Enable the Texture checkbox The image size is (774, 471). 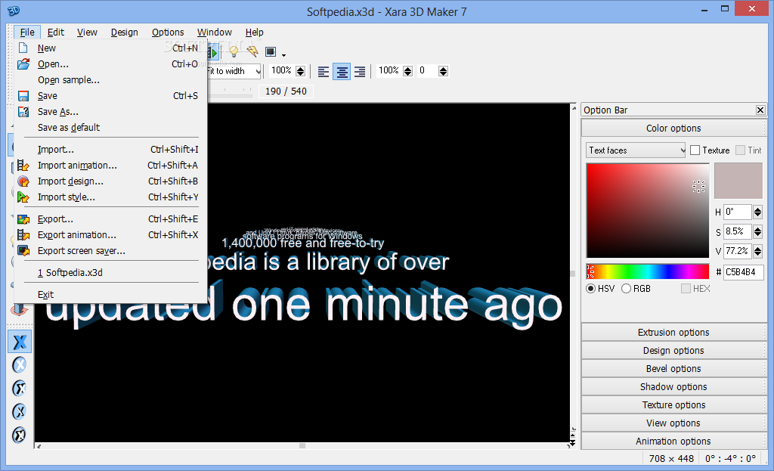695,150
